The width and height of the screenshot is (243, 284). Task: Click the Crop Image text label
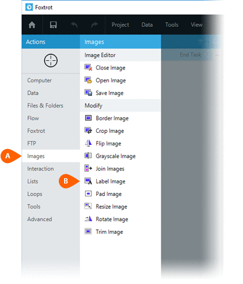(x=110, y=131)
